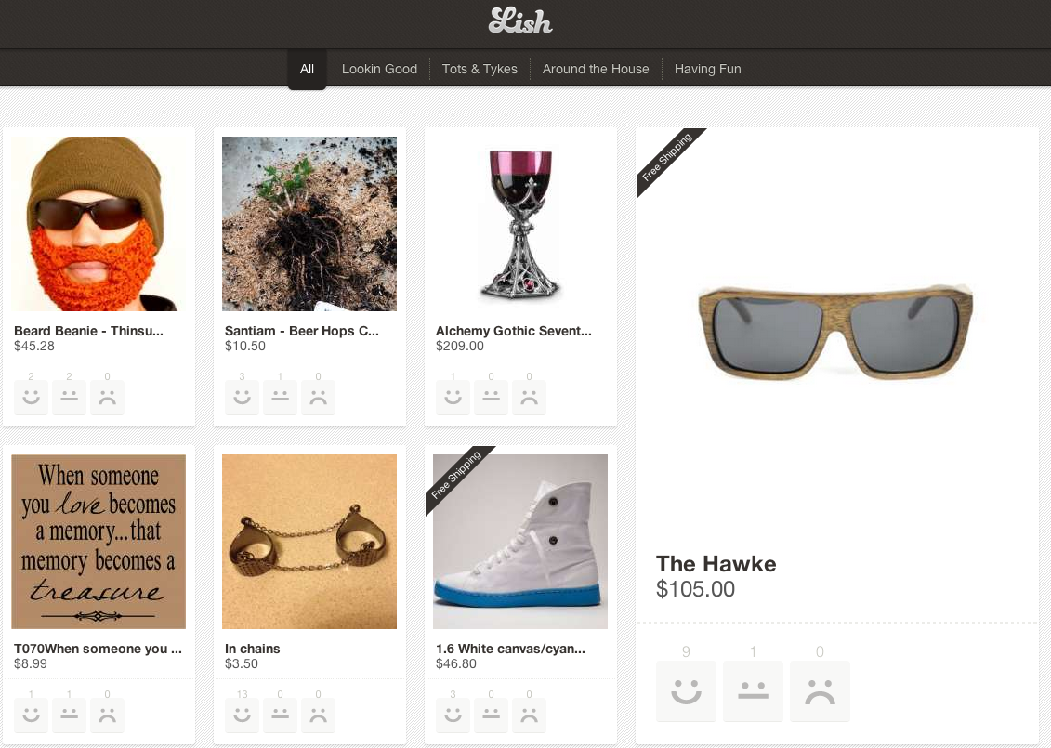Switch to the Lookin Good tab
The width and height of the screenshot is (1051, 748).
coord(379,69)
